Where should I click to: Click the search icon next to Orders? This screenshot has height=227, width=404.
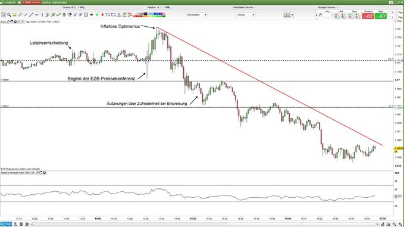(83, 8)
